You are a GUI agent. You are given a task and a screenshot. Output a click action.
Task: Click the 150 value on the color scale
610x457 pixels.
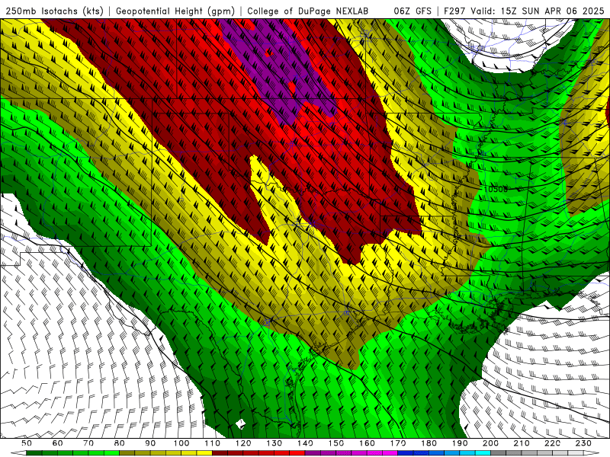tap(336, 443)
